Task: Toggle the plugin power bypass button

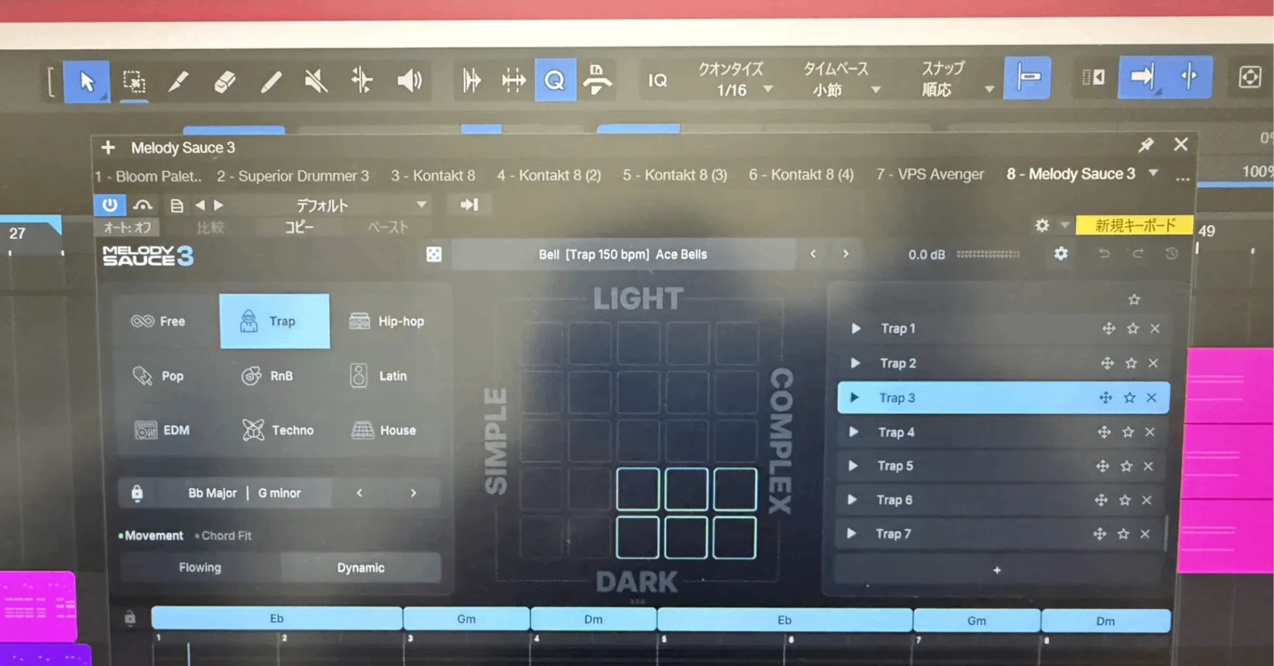Action: point(109,205)
